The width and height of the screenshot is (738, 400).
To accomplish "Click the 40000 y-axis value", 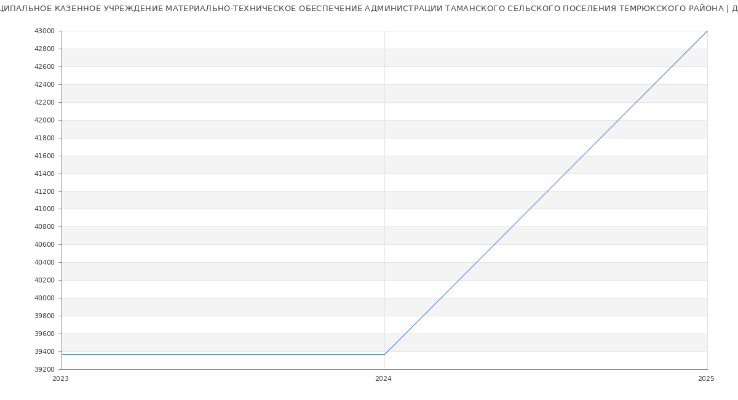I will click(44, 298).
